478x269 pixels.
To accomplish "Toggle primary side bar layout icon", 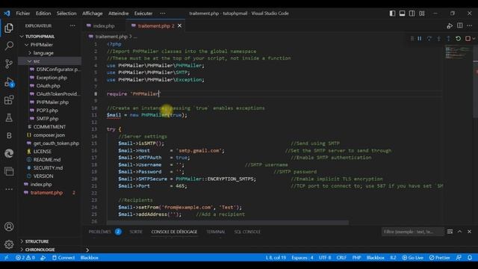I will pos(392,13).
